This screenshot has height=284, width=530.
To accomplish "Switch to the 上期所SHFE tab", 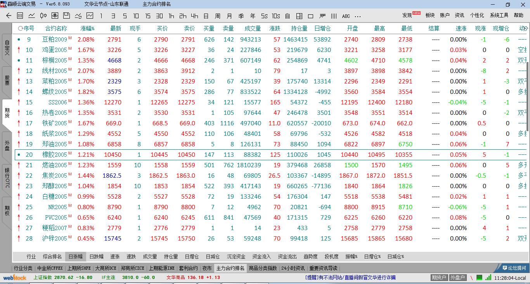I will (x=79, y=268).
